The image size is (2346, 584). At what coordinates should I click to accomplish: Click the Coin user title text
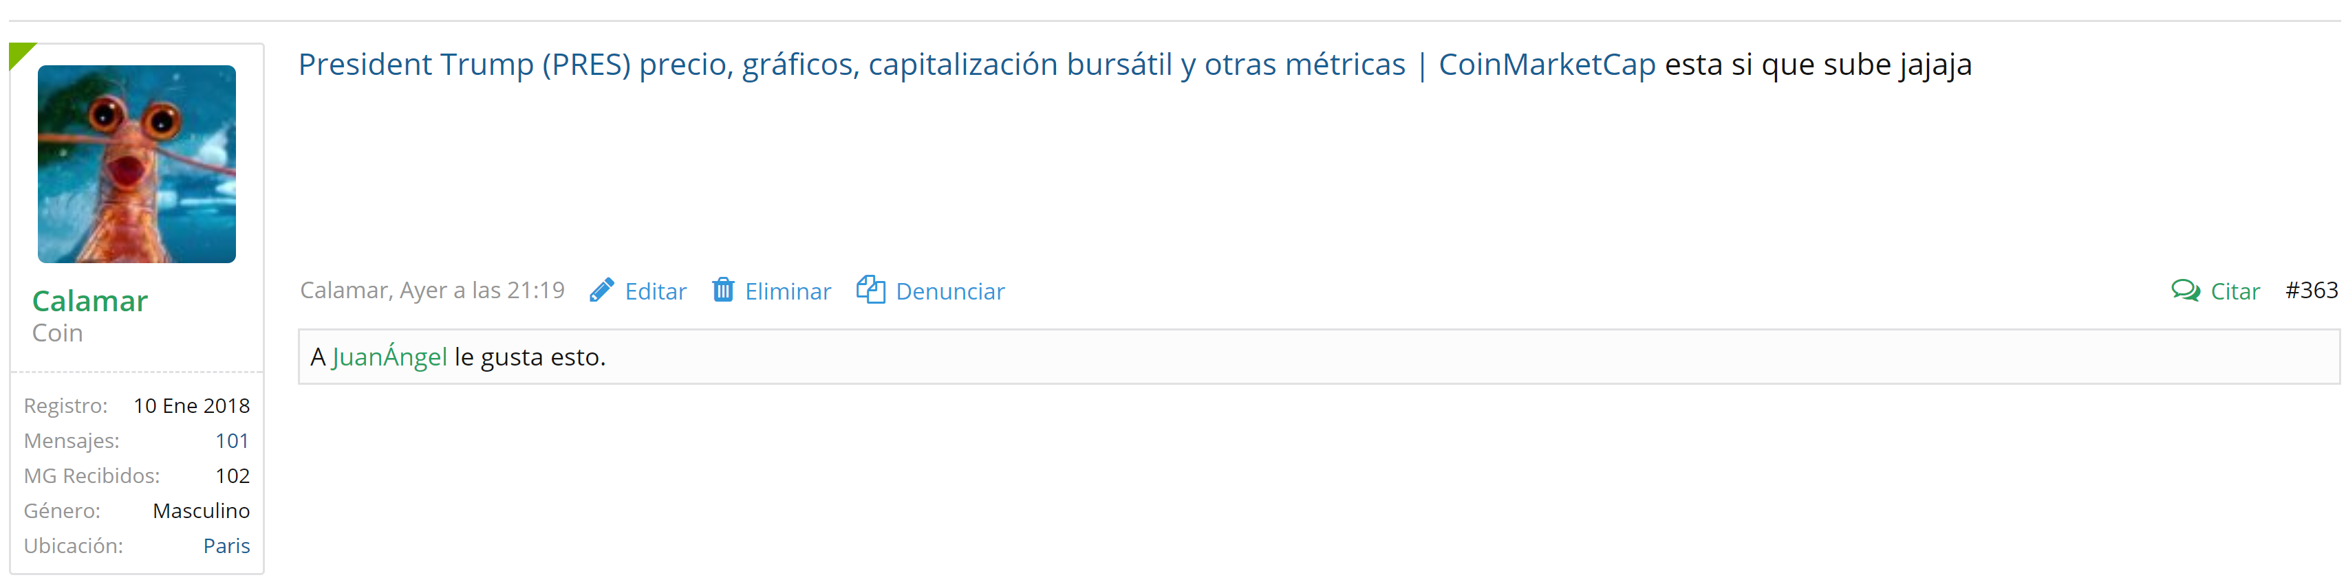[x=57, y=333]
